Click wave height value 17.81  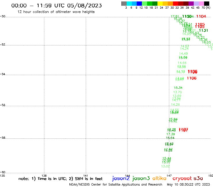[175, 16]
